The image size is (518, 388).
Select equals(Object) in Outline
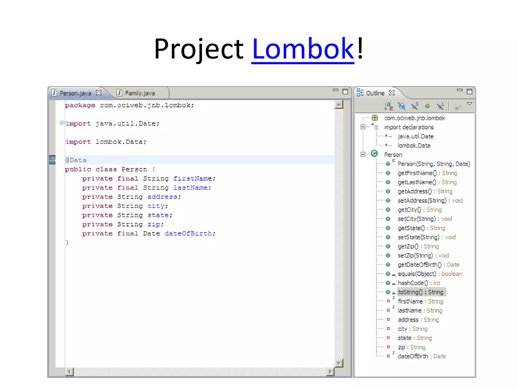(430, 274)
